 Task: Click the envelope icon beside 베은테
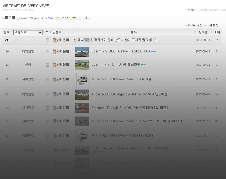[x=3, y=18]
